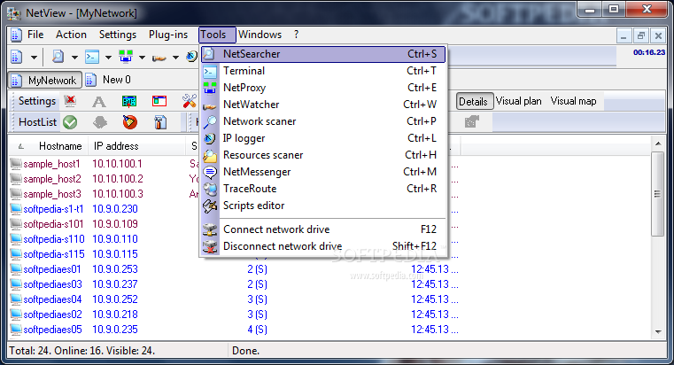Start NetMessenger from menu
The height and width of the screenshot is (365, 674).
click(x=323, y=172)
